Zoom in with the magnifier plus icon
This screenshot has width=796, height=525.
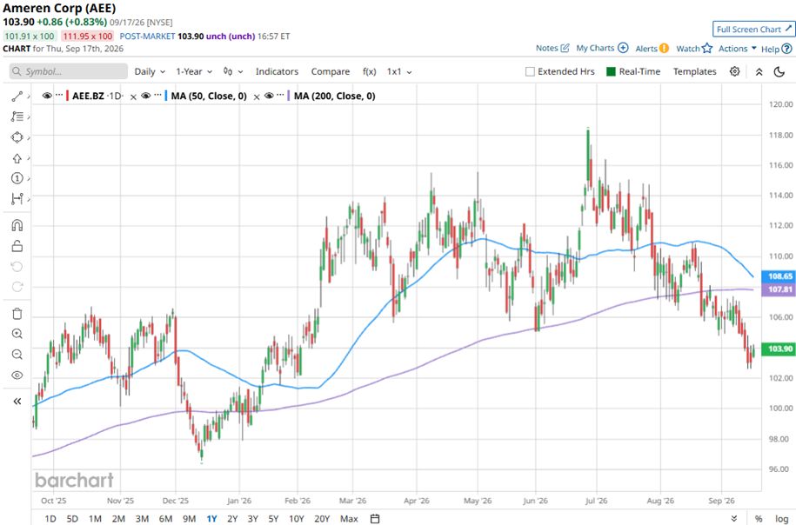tap(17, 334)
